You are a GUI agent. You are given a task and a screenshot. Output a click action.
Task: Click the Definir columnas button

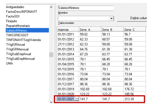(132, 18)
